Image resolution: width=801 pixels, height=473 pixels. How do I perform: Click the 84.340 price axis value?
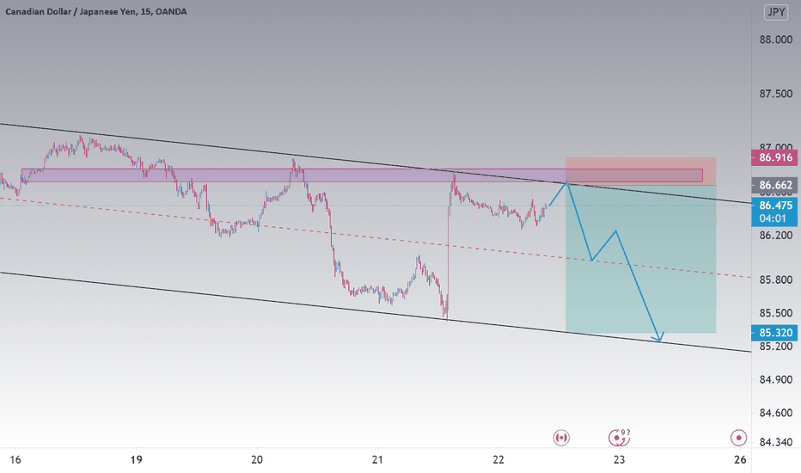(x=775, y=442)
